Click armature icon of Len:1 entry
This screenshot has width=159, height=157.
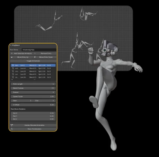point(13,66)
